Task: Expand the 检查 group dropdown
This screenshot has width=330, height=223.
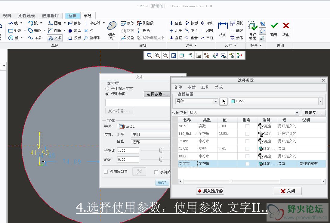Action: (x=256, y=45)
